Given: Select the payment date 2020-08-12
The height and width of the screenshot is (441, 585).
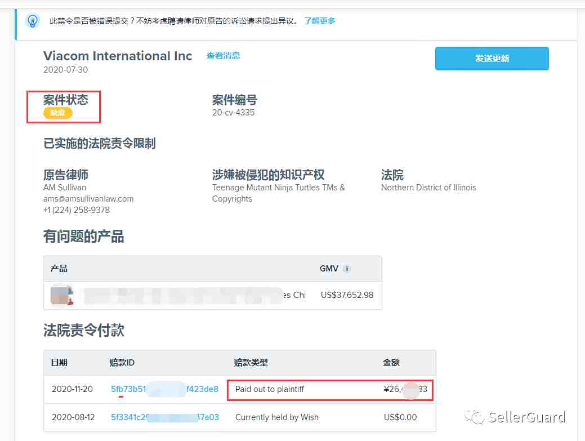Looking at the screenshot, I should [73, 417].
